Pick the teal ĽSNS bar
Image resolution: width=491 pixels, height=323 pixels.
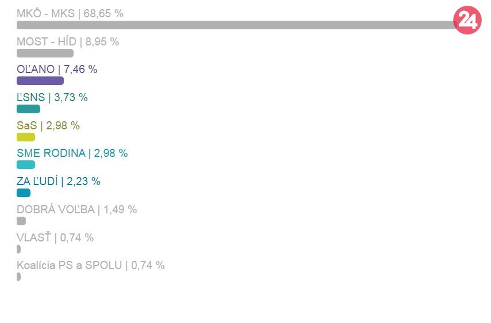28,109
